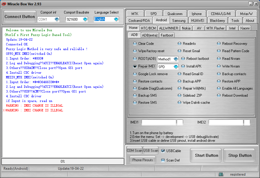260x178 pixels.
Task: Click the small box after IMEI1 field
Action: [x=180, y=122]
